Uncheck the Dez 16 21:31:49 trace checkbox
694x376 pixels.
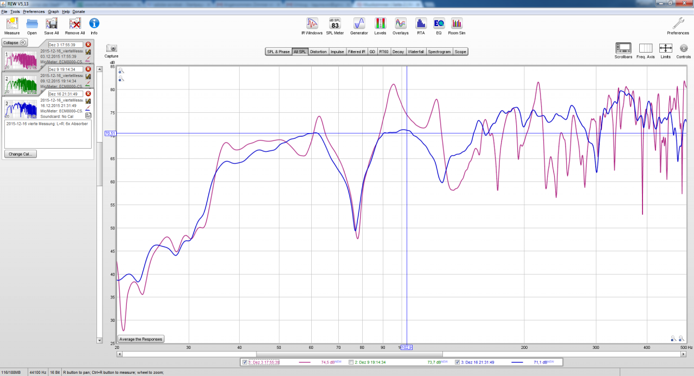458,362
